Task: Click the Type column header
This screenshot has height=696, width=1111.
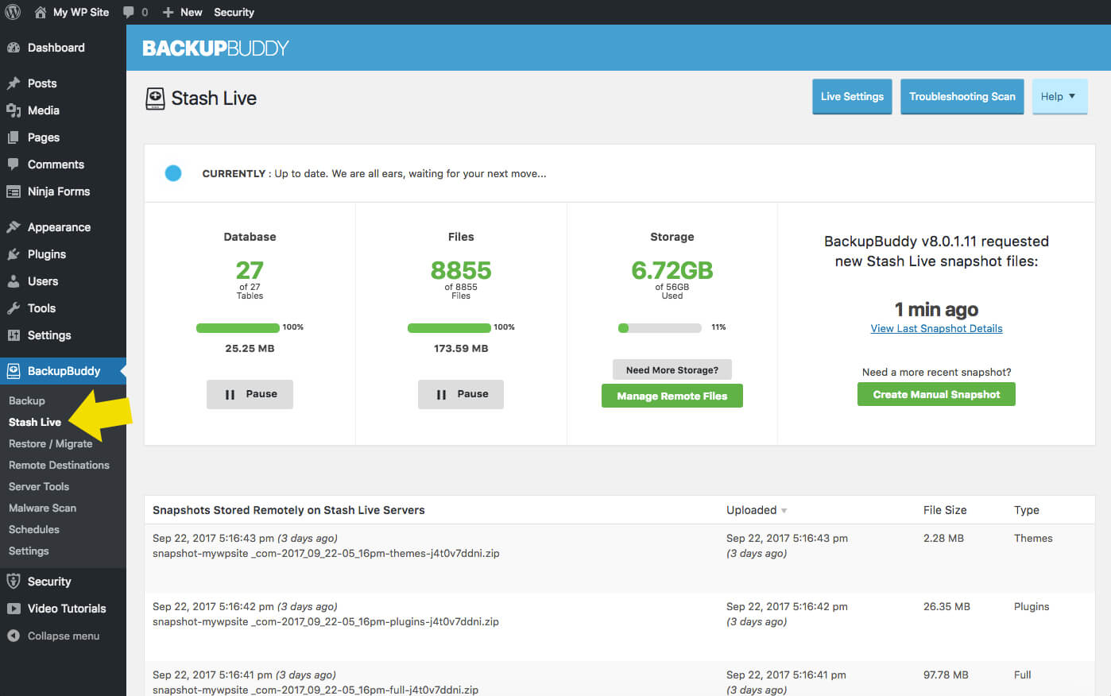Action: (x=1027, y=510)
